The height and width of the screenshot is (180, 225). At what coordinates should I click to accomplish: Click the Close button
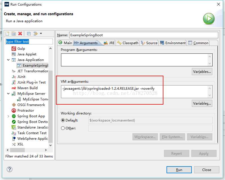tap(206, 170)
